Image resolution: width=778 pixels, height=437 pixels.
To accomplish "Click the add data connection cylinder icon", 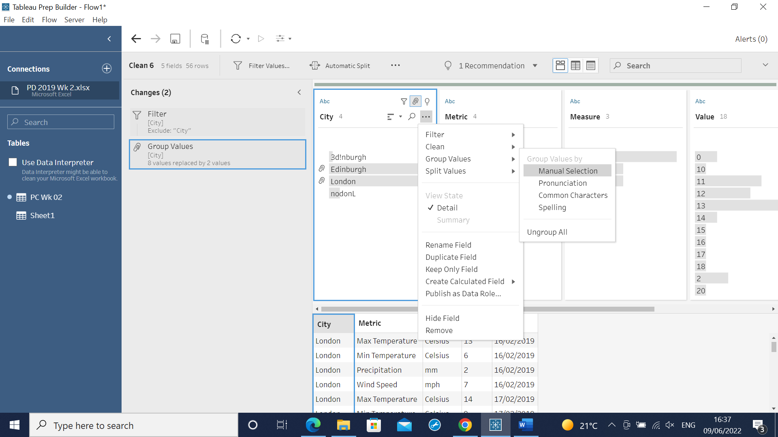I will (x=205, y=39).
